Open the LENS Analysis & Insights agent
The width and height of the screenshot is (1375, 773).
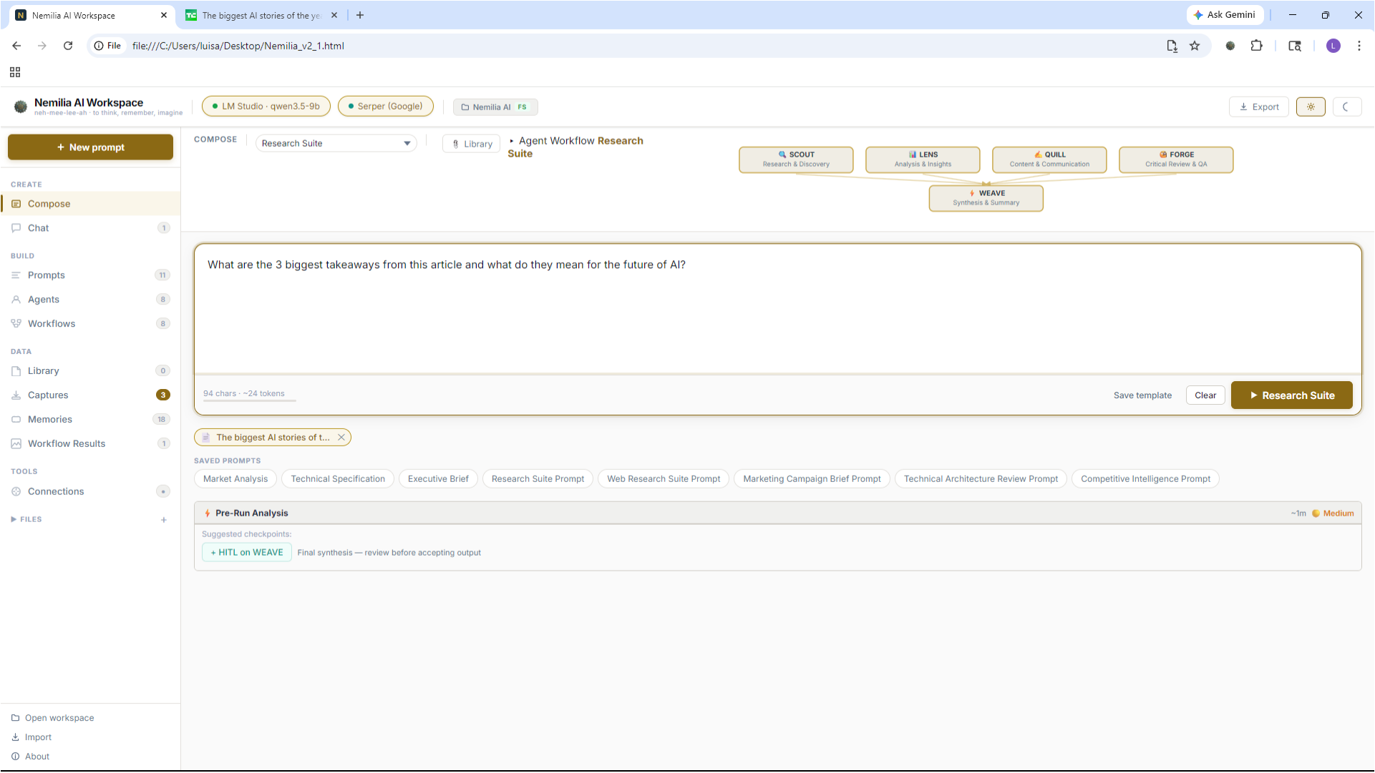(922, 159)
